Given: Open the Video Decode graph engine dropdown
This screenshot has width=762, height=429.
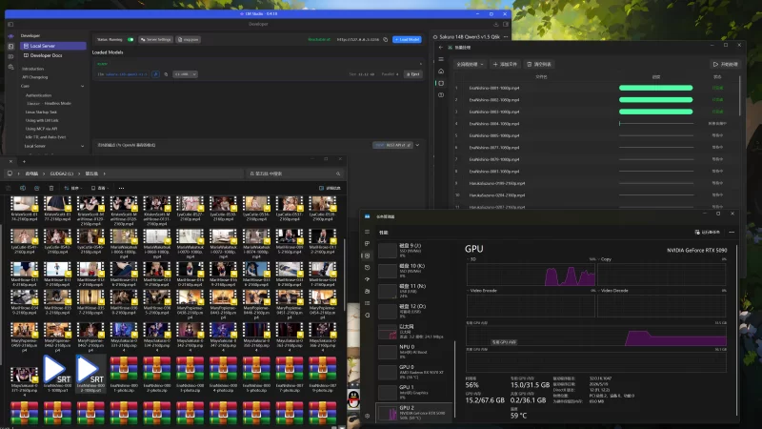Looking at the screenshot, I should (612, 291).
